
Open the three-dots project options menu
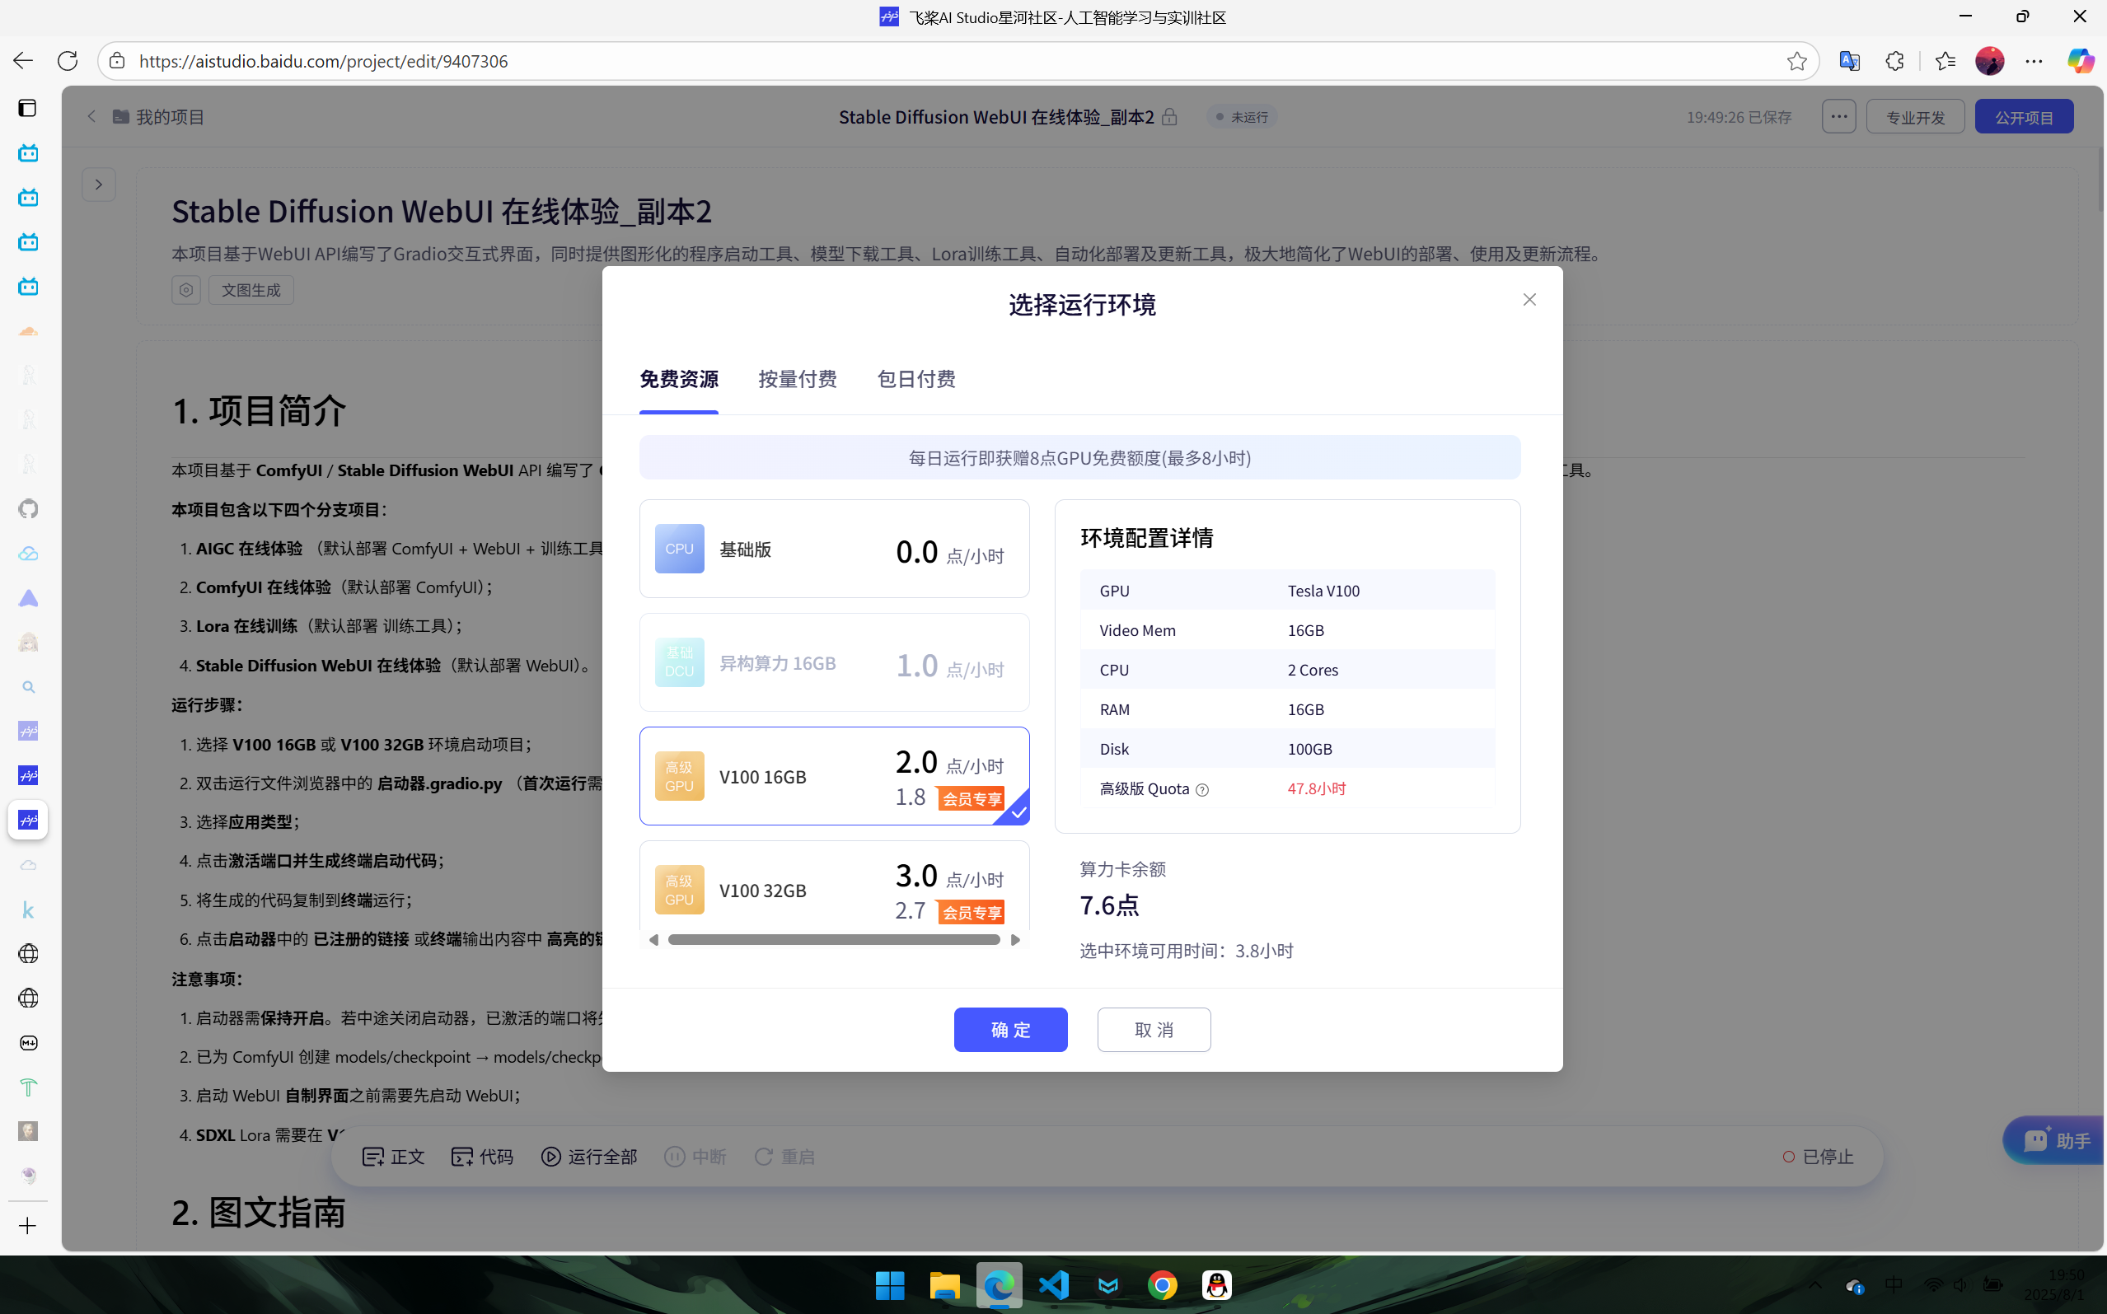coord(1838,116)
